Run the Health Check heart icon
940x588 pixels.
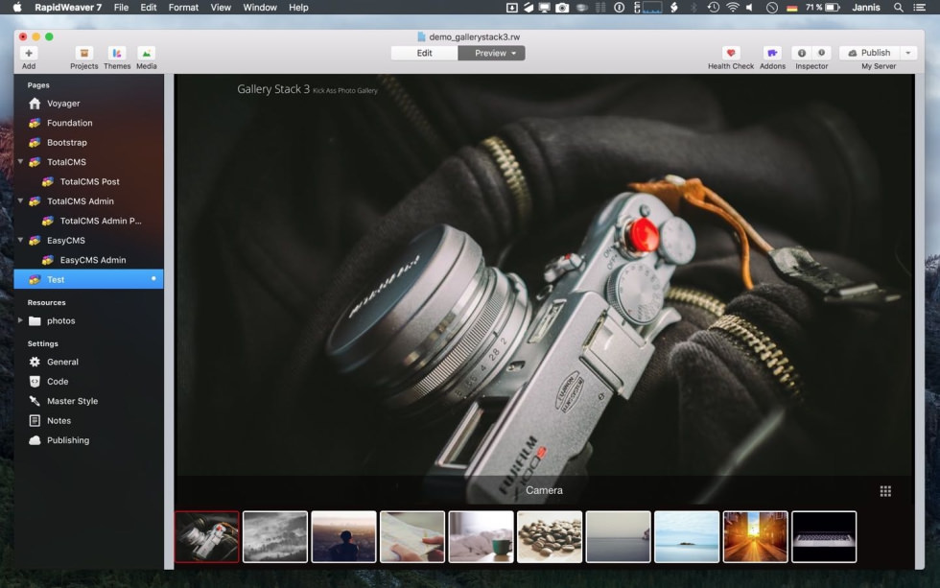pyautogui.click(x=730, y=53)
